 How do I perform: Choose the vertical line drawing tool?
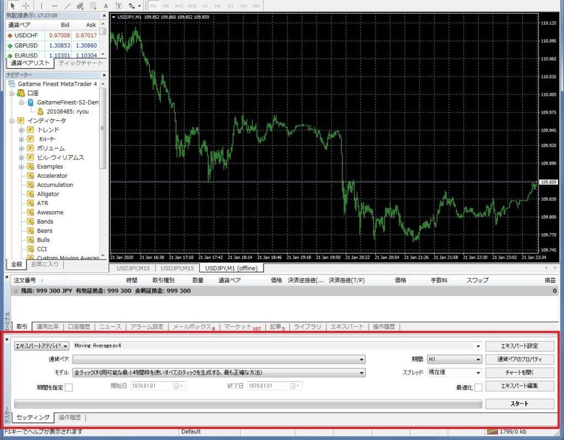pyautogui.click(x=41, y=5)
